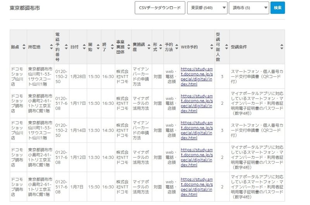This screenshot has height=205, width=310.
Task: Click phone number 0120-517-608 in 1月17日 row
Action: [x=61, y=103]
